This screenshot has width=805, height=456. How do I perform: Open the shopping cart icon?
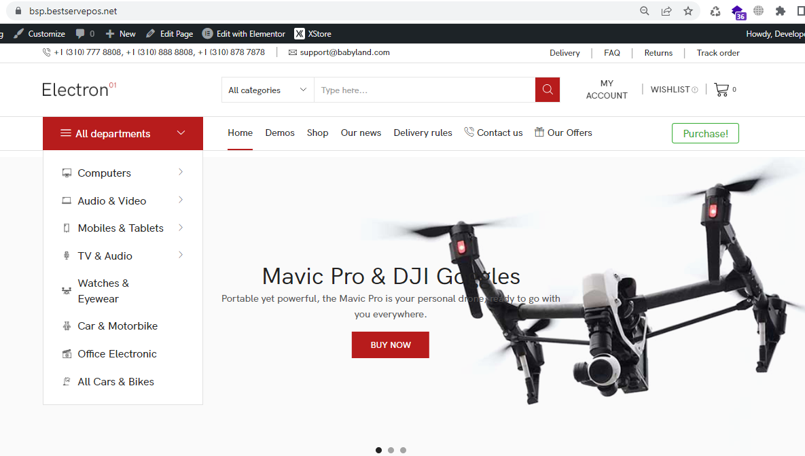(x=721, y=90)
